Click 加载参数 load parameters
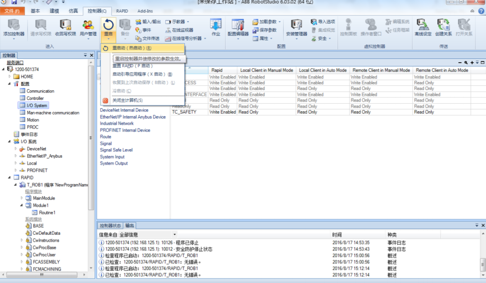Screen dimensions: 486x283 [266, 22]
